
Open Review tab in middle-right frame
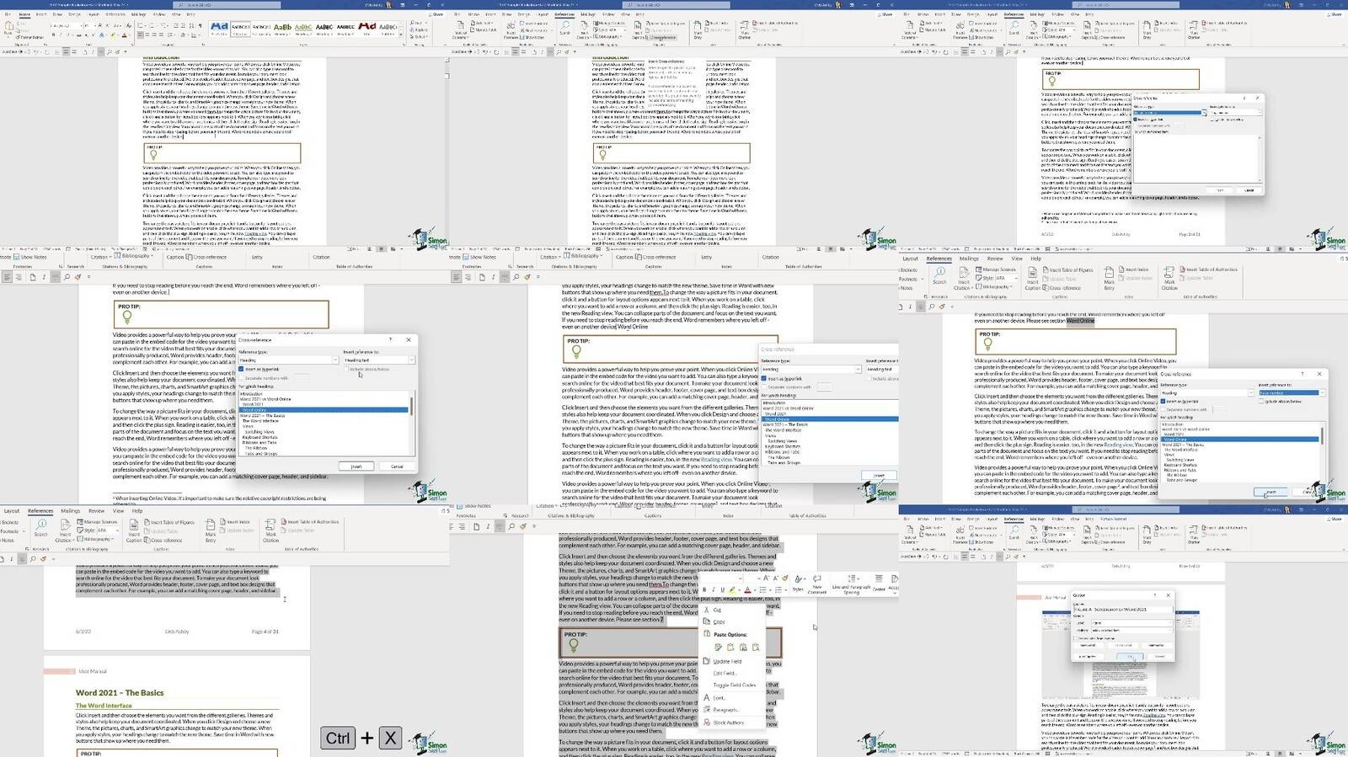(995, 259)
